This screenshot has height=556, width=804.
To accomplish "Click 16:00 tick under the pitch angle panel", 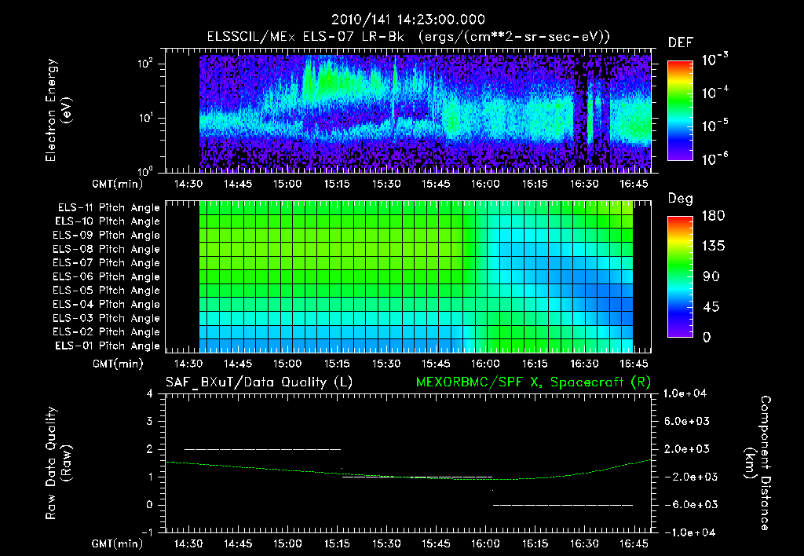I will [x=485, y=364].
